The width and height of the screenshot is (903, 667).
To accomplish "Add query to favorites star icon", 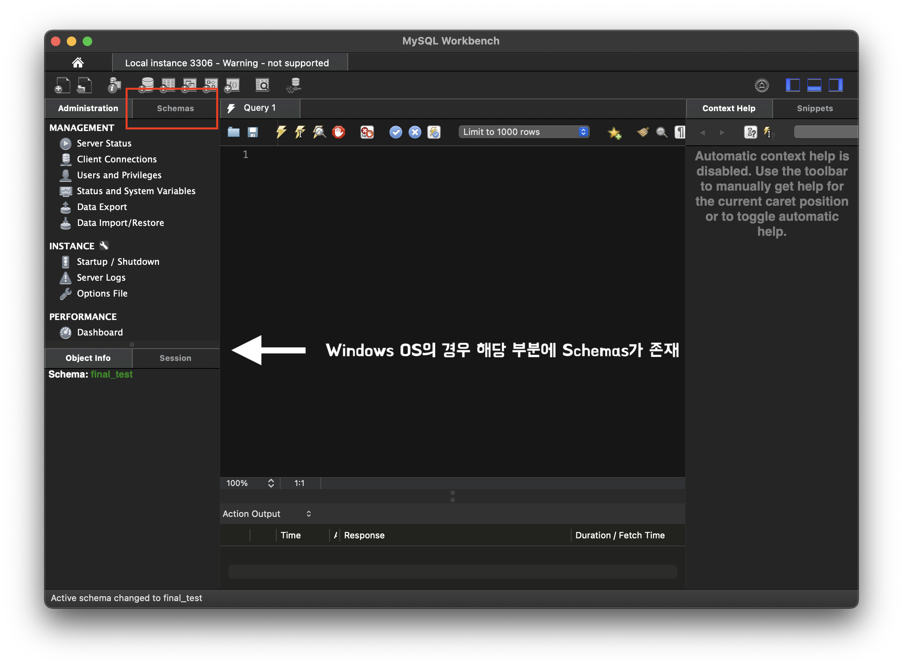I will point(614,133).
